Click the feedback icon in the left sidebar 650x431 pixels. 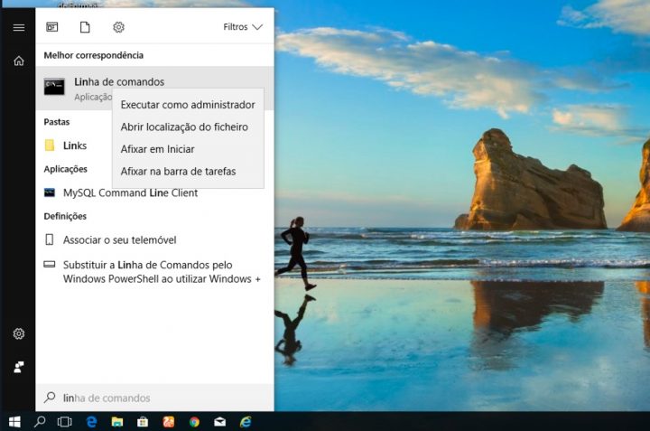[x=18, y=367]
